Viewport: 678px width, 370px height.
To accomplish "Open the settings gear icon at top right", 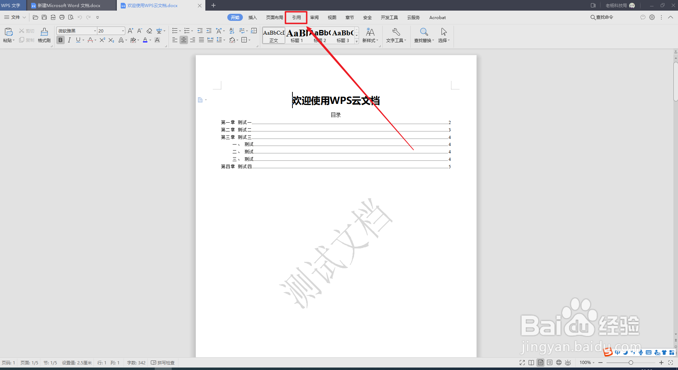I will click(652, 17).
